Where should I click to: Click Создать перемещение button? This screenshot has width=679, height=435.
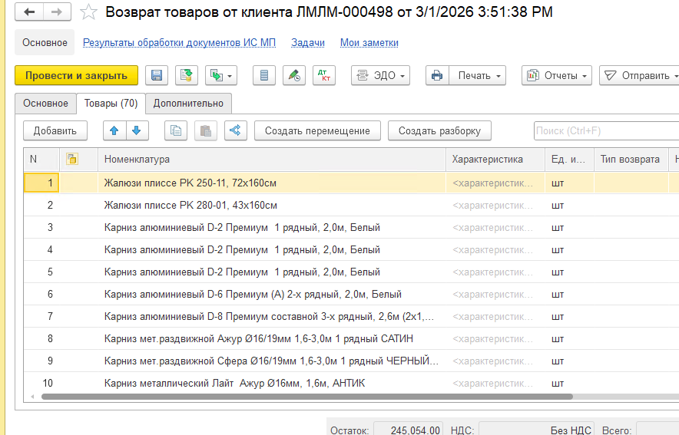317,131
